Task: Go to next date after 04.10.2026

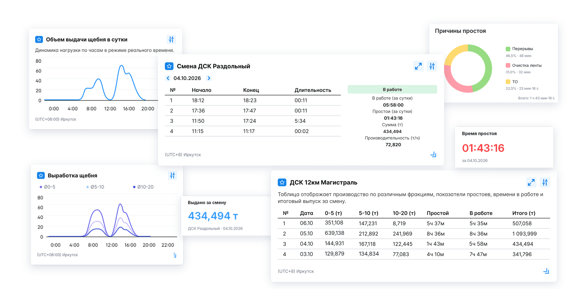Action: point(209,78)
